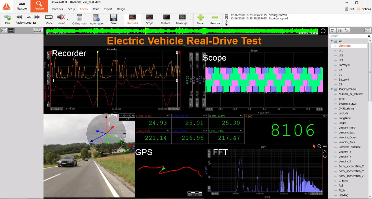Screen dimensions: 372x199
Task: Select the I 3 channel
Action: point(340,84)
